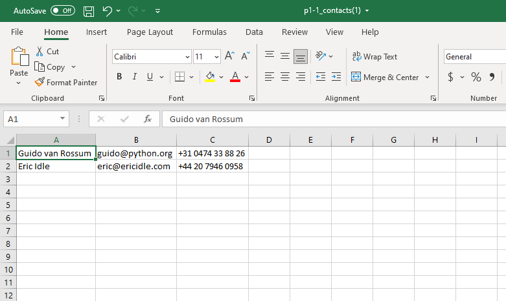Expand the Font Color dropdown arrow
The image size is (506, 301).
pos(247,77)
